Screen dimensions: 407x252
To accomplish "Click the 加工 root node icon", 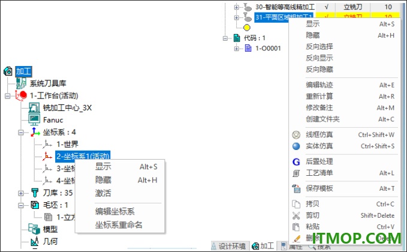I will [x=8, y=71].
